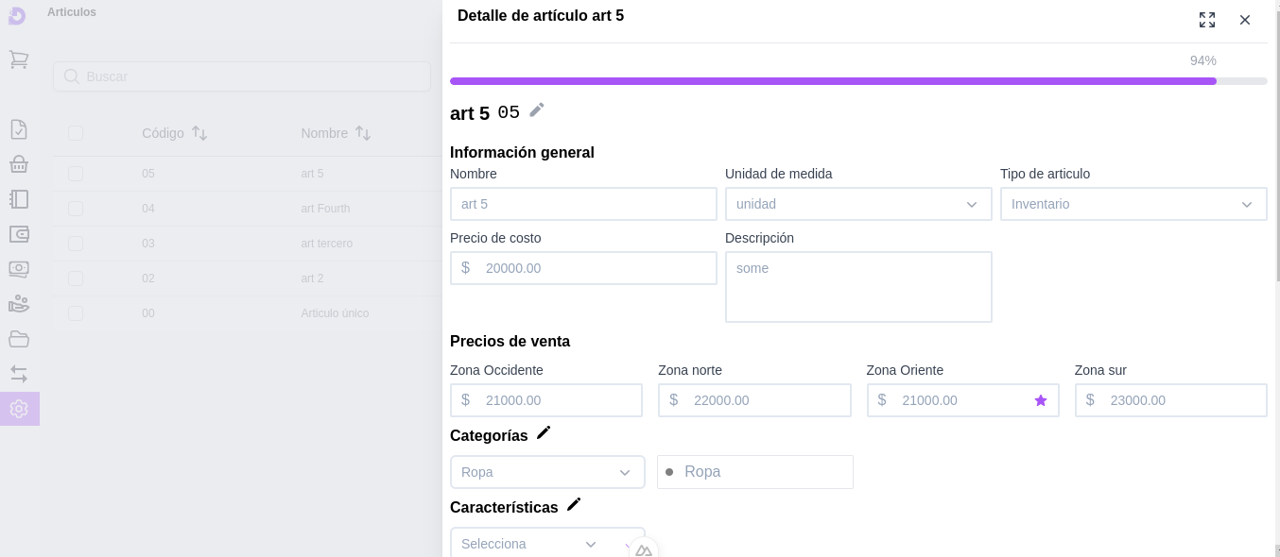This screenshot has height=557, width=1280.
Task: Sort the table by Código column
Action: 199,133
